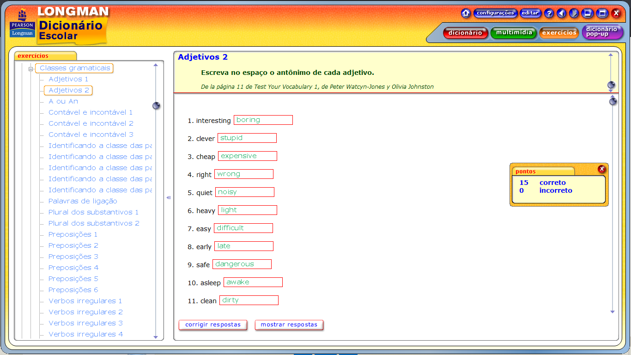
Task: Check answers with corrigir respostas
Action: (x=213, y=324)
